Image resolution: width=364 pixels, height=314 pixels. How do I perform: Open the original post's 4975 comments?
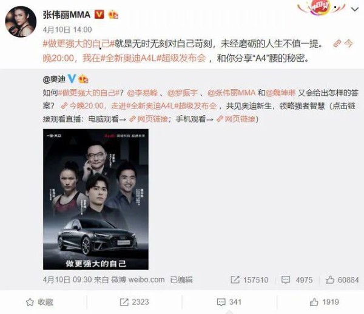tap(297, 280)
